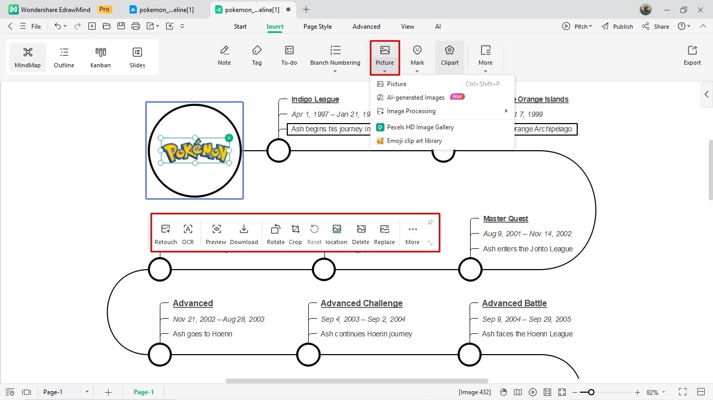
Task: Adjust the zoom slider handle
Action: coord(591,392)
